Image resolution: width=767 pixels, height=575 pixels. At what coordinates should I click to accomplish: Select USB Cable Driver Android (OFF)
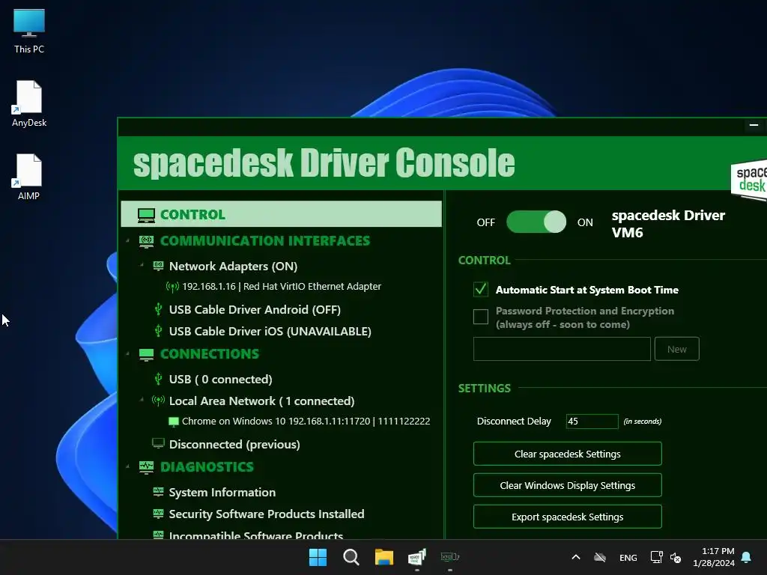click(x=255, y=309)
